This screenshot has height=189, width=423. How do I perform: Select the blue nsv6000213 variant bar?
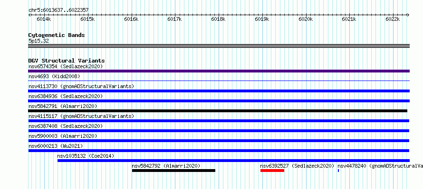pyautogui.click(x=219, y=151)
